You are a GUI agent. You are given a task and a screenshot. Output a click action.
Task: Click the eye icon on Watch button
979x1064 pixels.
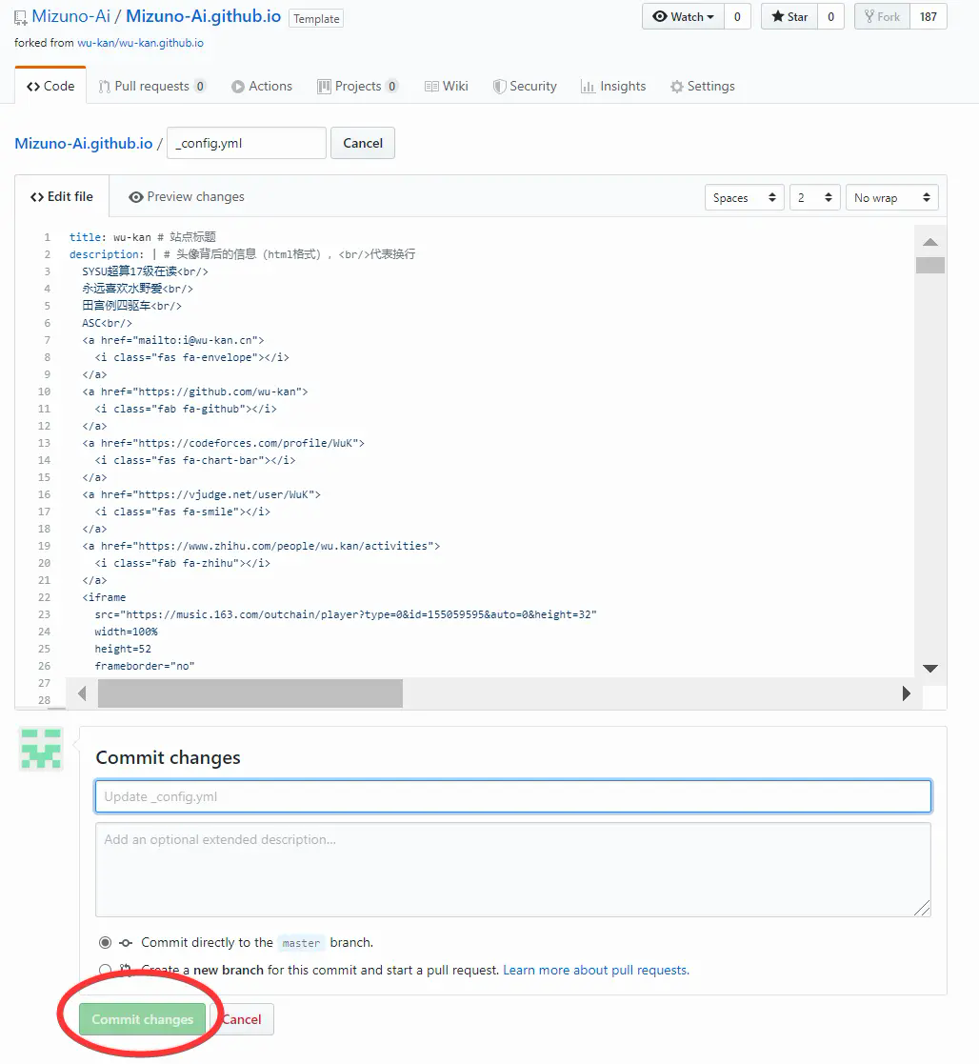point(659,17)
